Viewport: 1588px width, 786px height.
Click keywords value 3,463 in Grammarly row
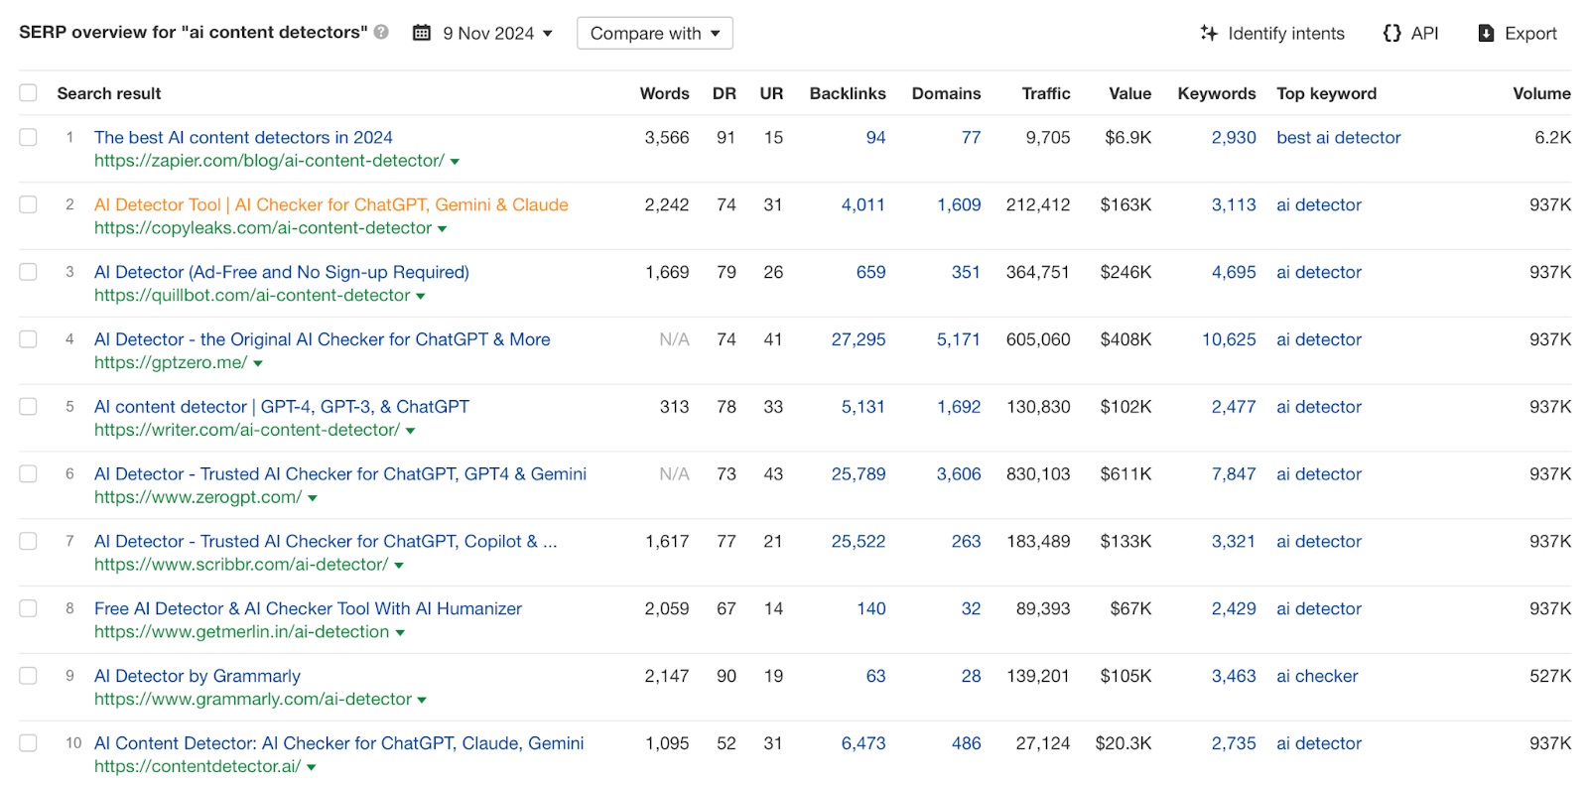1234,676
